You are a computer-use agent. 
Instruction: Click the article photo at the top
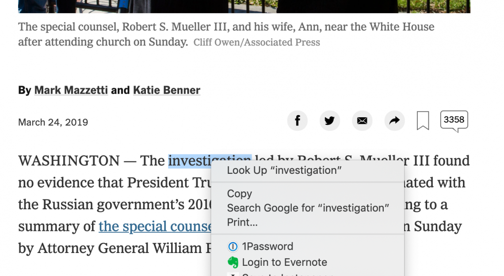(244, 6)
